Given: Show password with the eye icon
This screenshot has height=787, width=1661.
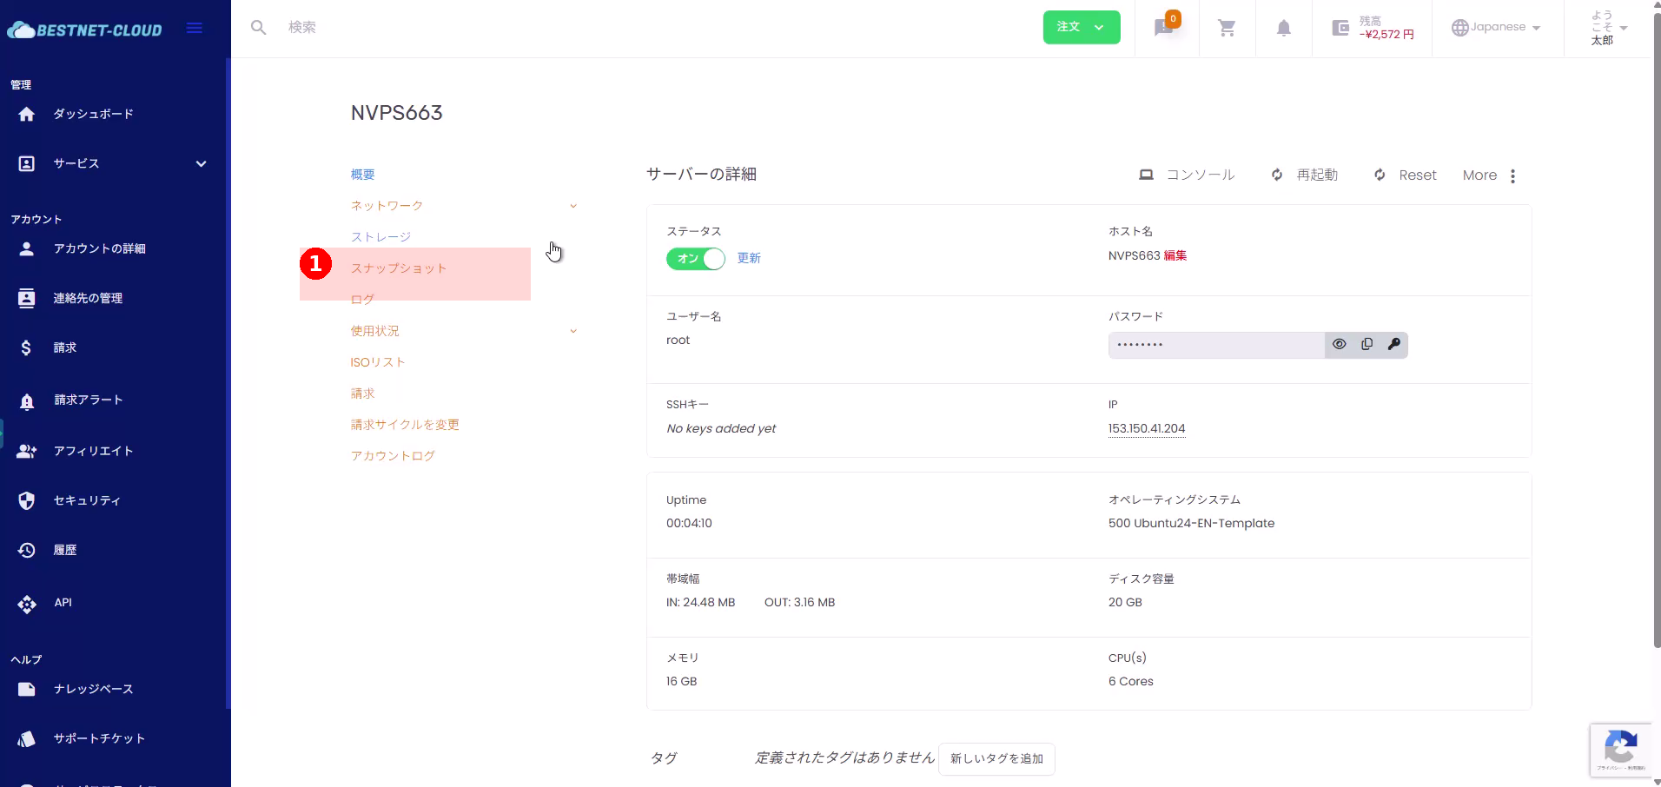Looking at the screenshot, I should point(1339,345).
